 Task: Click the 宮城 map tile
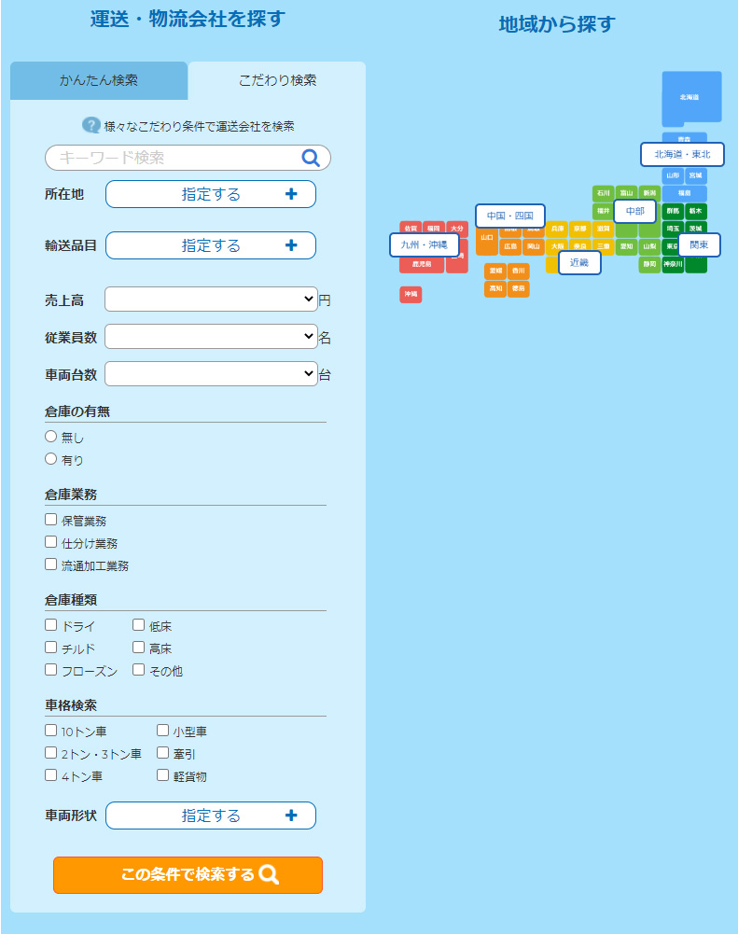pos(696,175)
